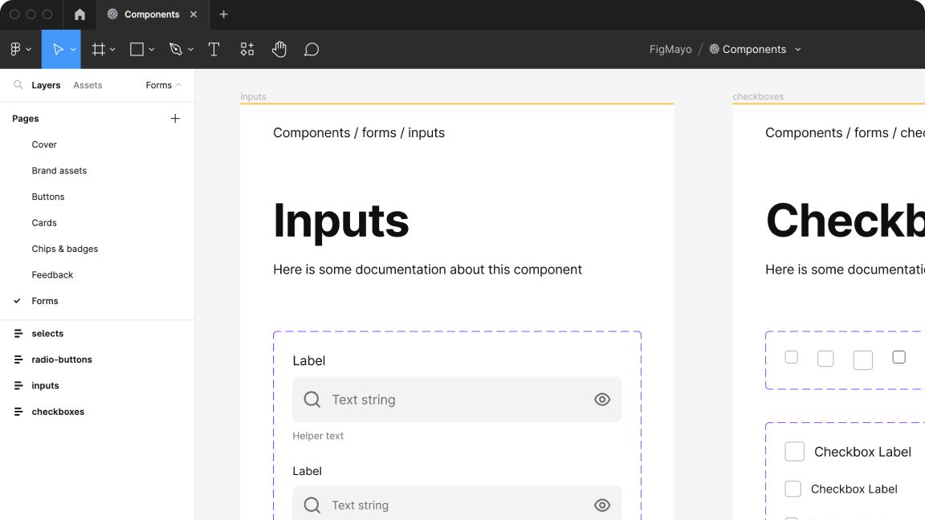
Task: Toggle the eye icon on the first Text string input
Action: click(602, 399)
